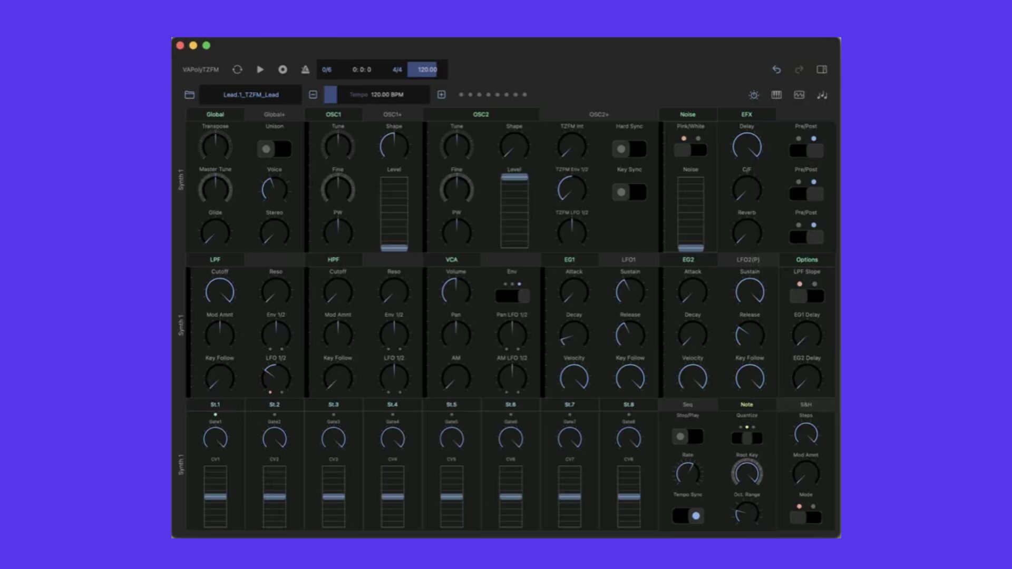Click the Delay knob in EFX

coord(747,146)
